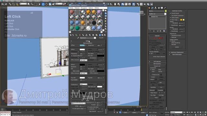Activate the Select and Rotate tool
The image size is (207, 116).
point(47,4)
